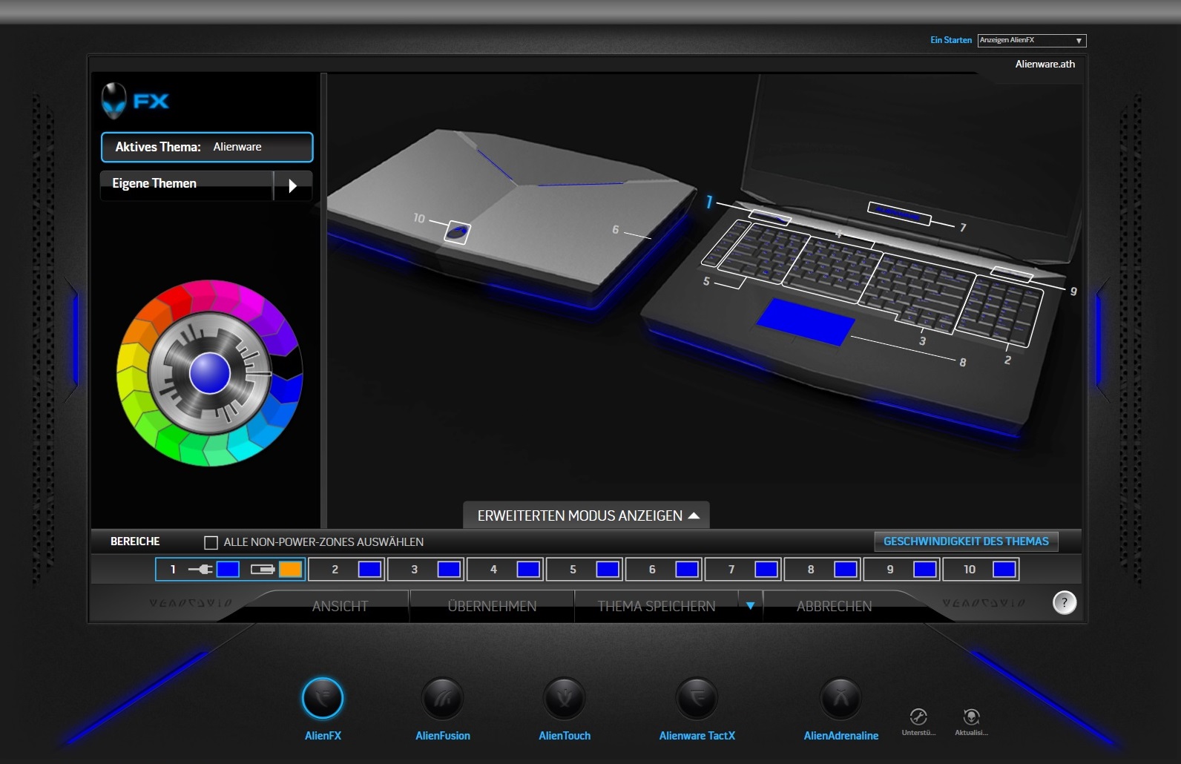The height and width of the screenshot is (764, 1181).
Task: Click the Bereiche label
Action: point(135,541)
